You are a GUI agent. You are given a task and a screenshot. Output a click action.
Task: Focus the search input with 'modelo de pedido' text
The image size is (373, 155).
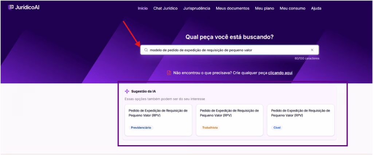point(229,50)
